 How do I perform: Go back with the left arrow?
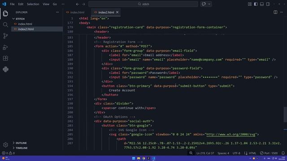pyautogui.click(x=78, y=4)
